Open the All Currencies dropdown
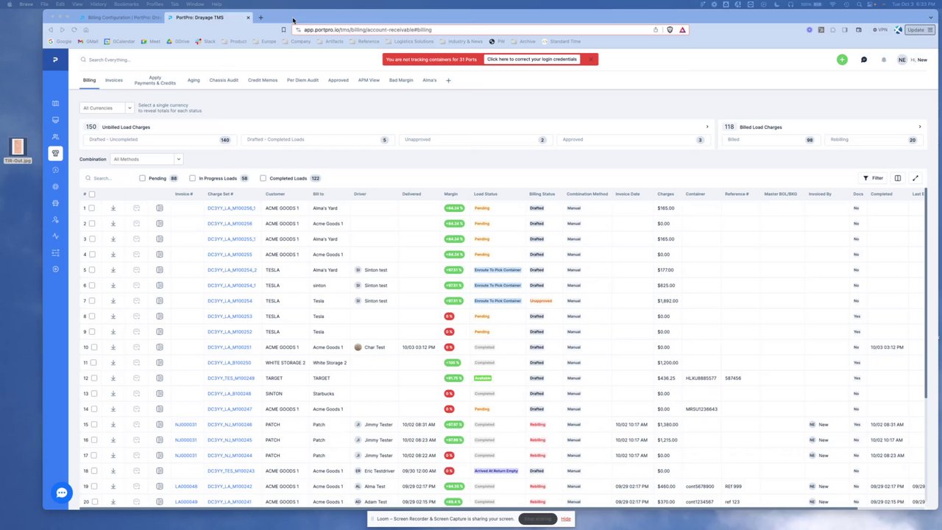This screenshot has width=942, height=530. click(107, 108)
